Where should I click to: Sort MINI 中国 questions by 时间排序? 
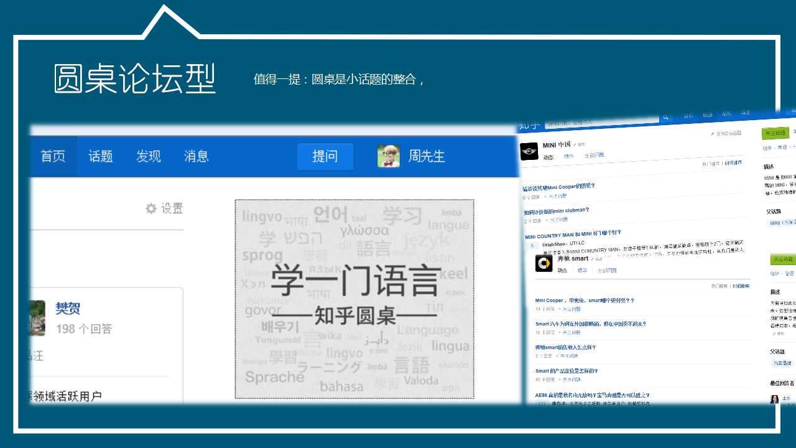point(733,163)
